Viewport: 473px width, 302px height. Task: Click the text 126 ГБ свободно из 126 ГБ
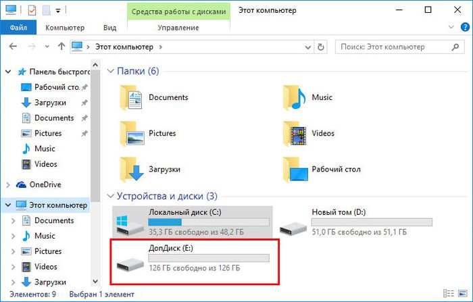195,268
